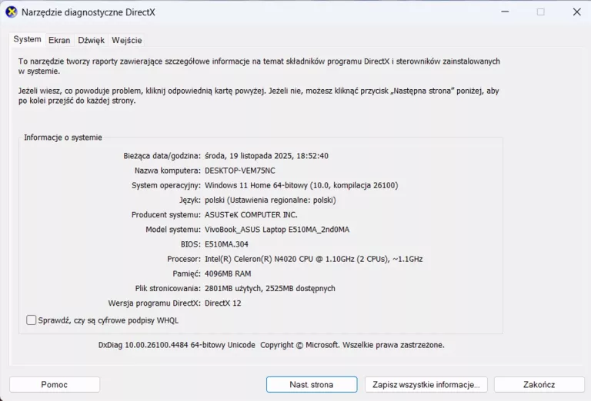Click the BIOS value E510MA.304
Screen dimensions: 591x401
coord(226,244)
